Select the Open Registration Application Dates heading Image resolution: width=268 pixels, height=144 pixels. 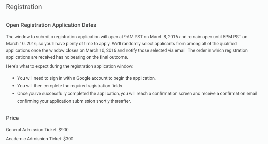point(51,25)
